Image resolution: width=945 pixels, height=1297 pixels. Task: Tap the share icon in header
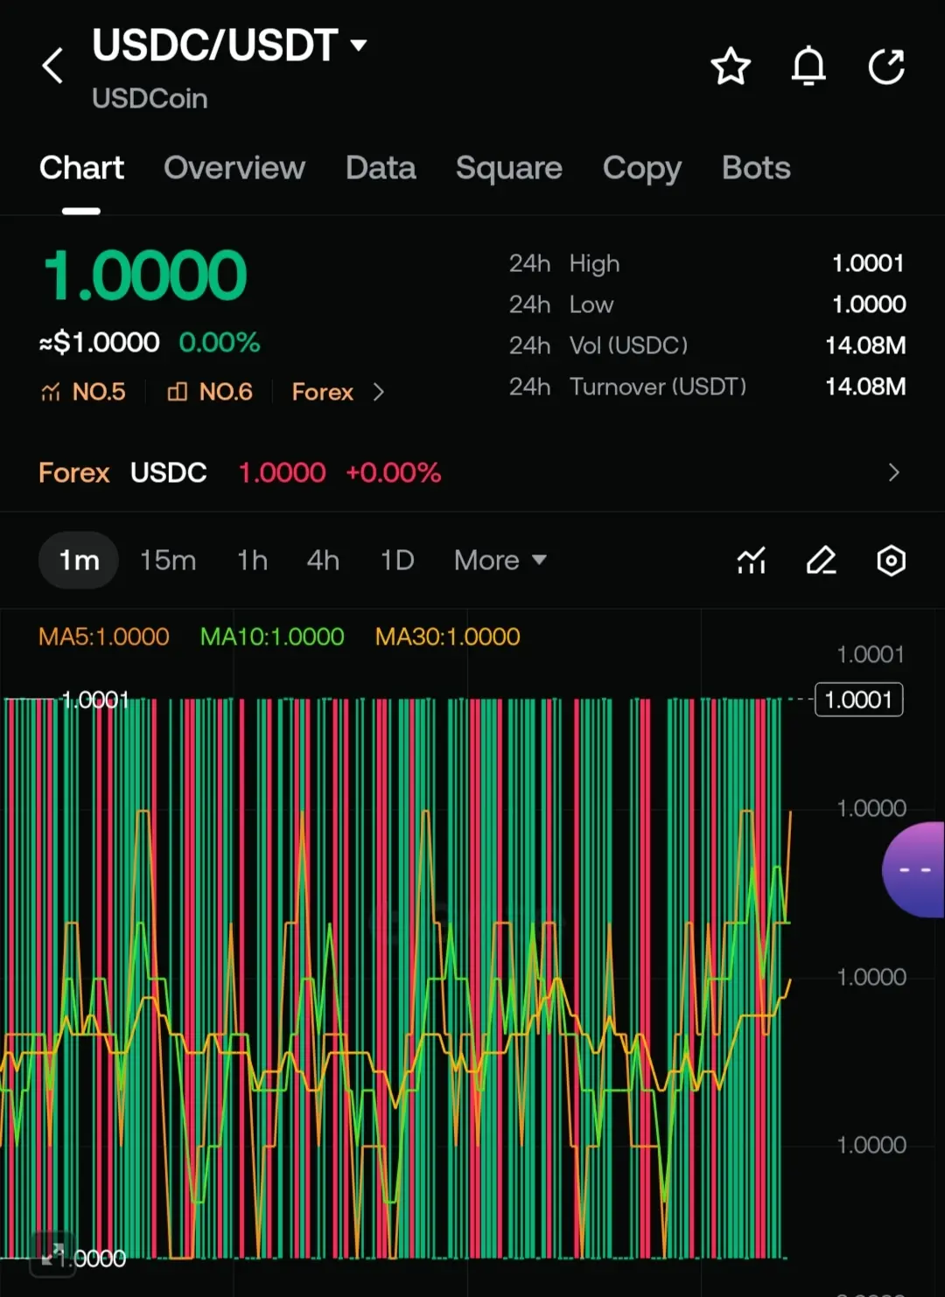[x=886, y=66]
